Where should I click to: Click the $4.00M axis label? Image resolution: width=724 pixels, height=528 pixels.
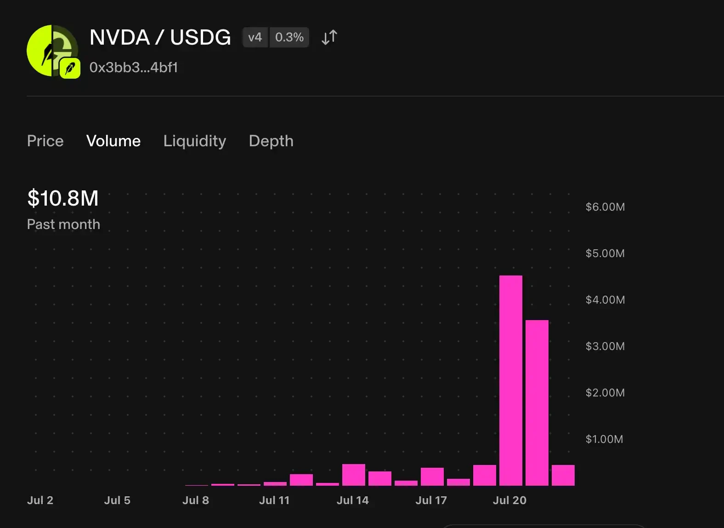coord(605,300)
